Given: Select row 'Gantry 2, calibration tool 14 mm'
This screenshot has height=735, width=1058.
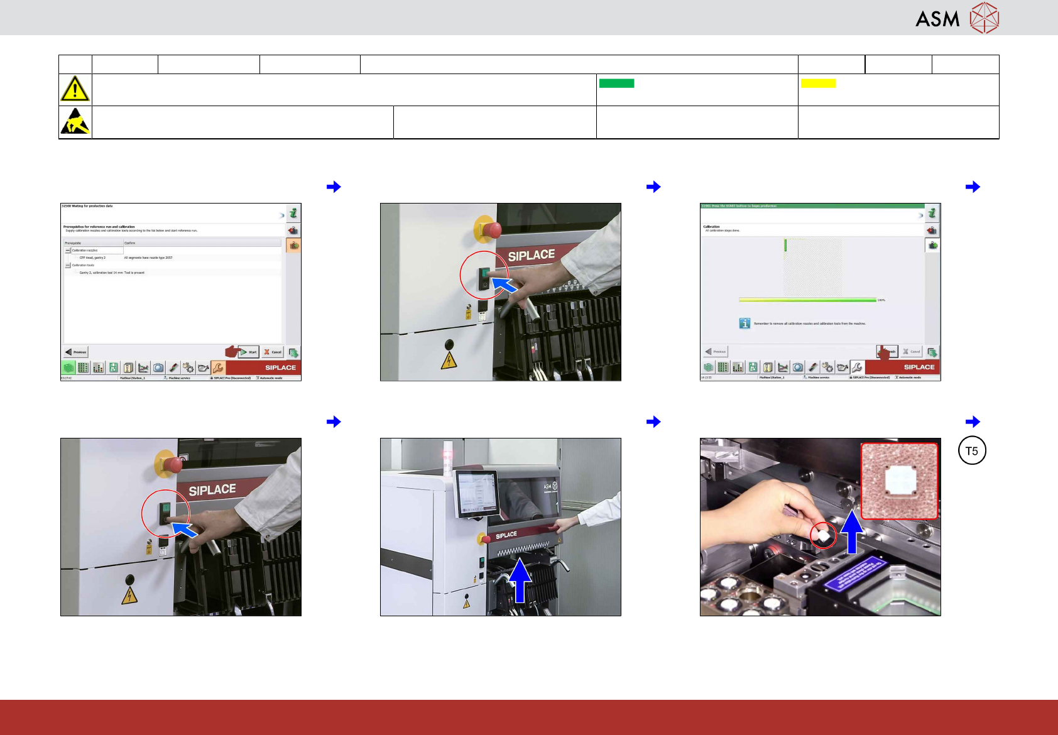Looking at the screenshot, I should [x=173, y=273].
